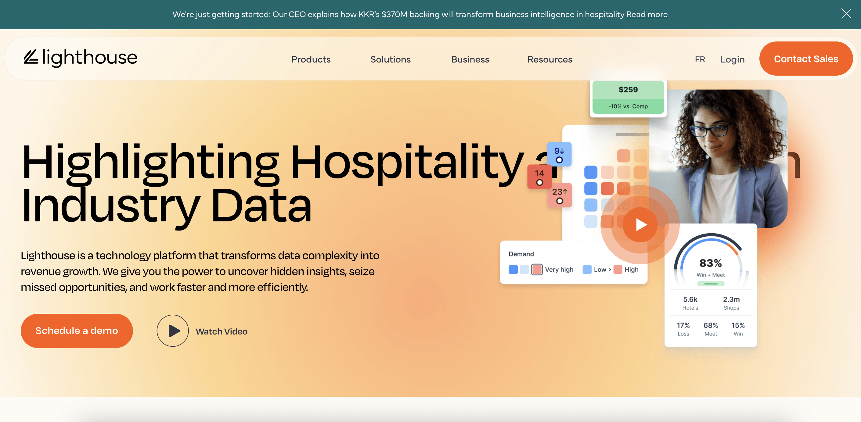Click the Very high demand legend swatch
Image resolution: width=861 pixels, height=422 pixels.
click(537, 269)
